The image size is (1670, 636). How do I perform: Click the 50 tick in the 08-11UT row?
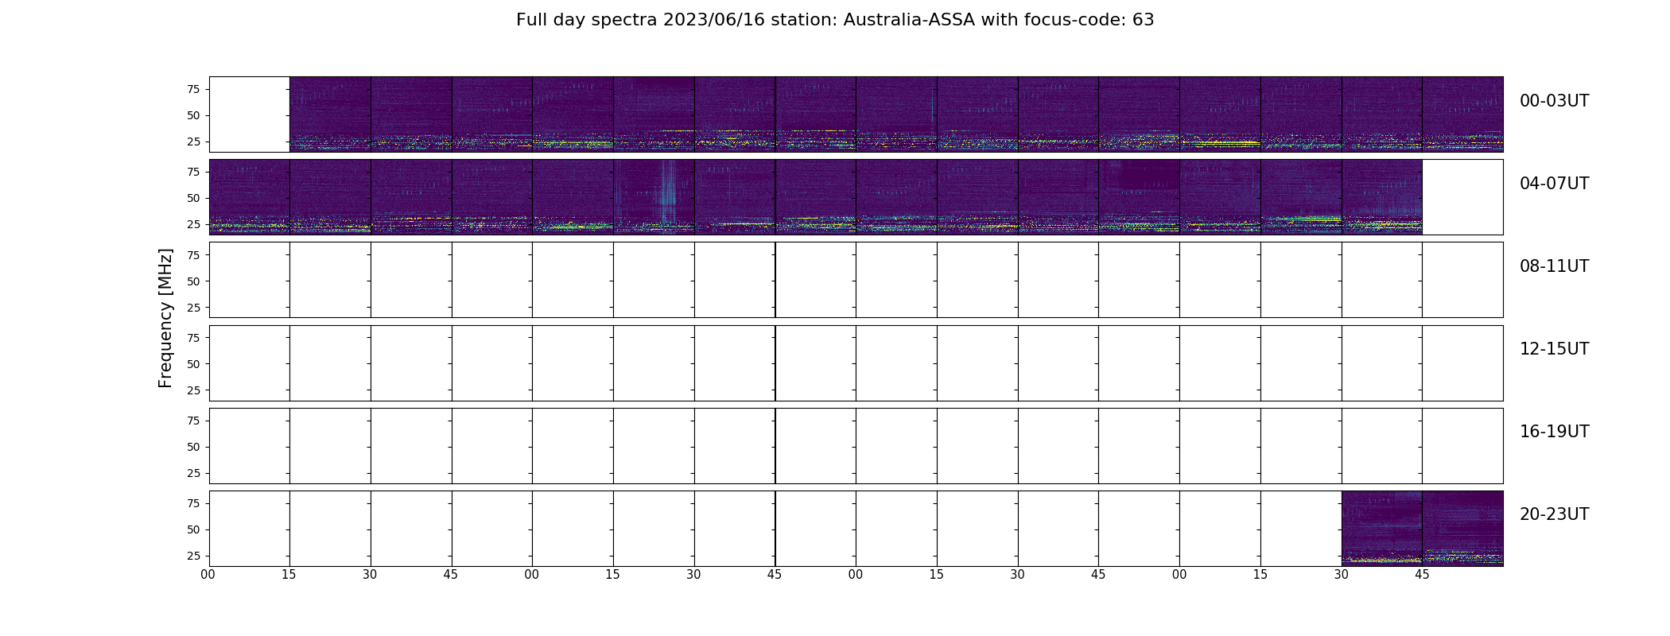click(x=193, y=281)
